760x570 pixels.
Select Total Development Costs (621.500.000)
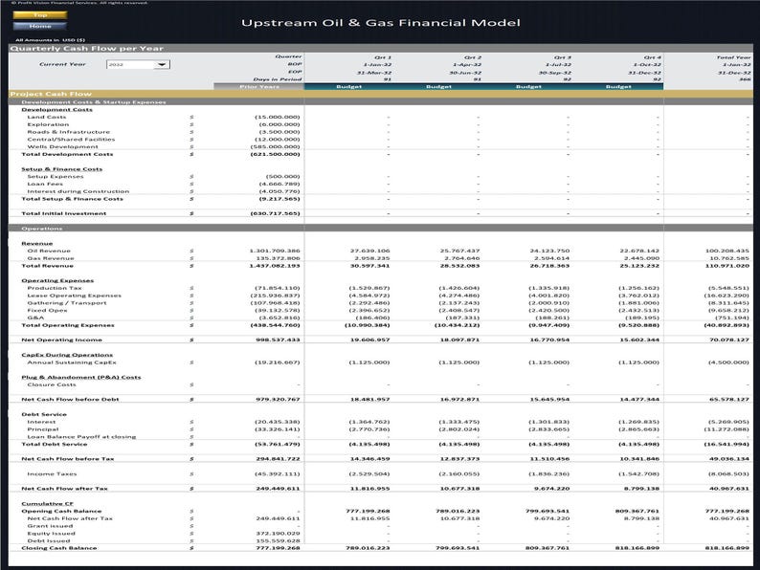pos(276,154)
